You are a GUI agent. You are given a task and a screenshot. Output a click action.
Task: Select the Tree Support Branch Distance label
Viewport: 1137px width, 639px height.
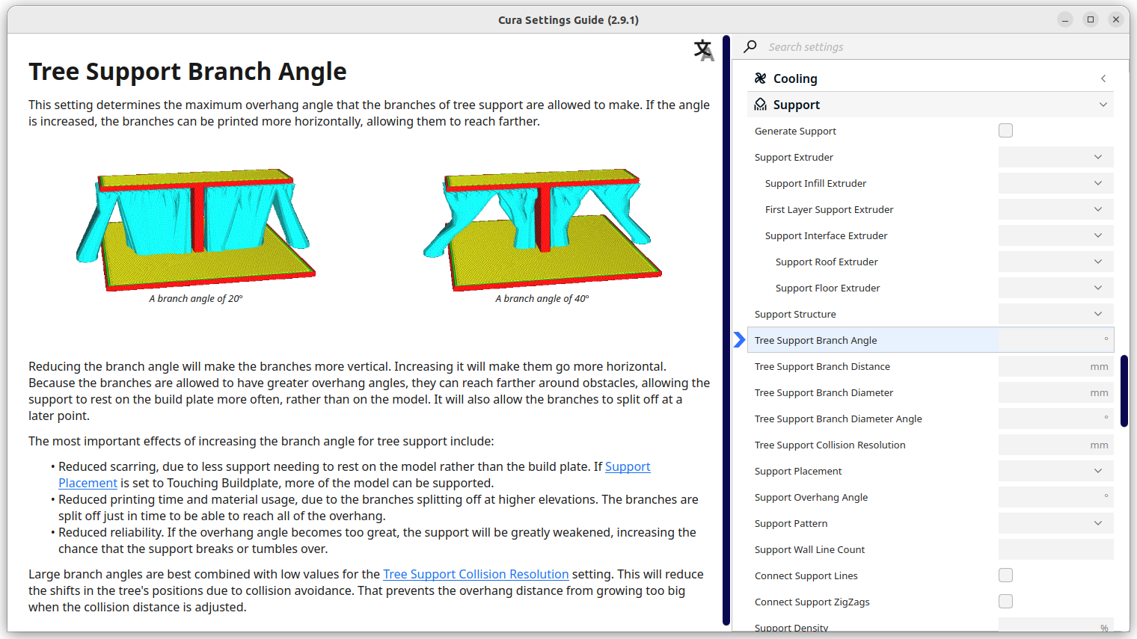point(822,366)
